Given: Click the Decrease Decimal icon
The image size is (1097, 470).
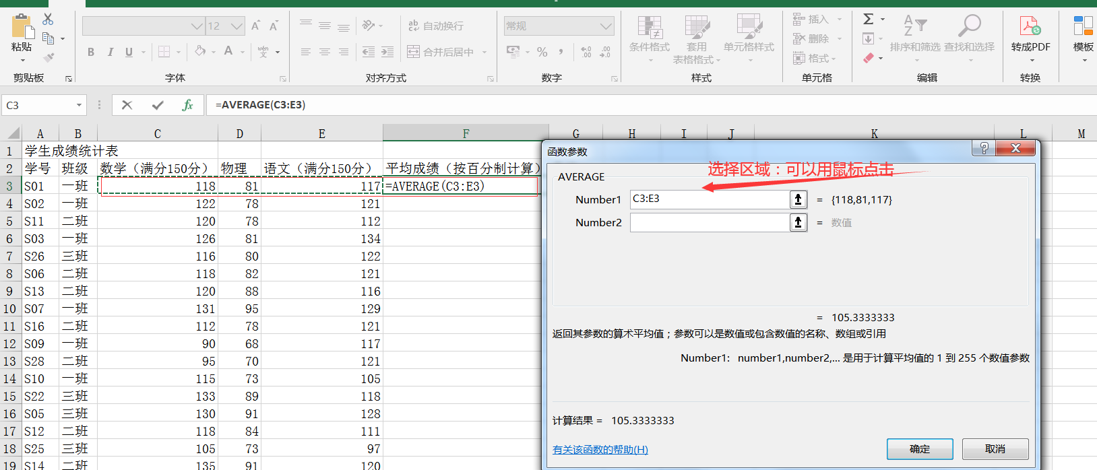Looking at the screenshot, I should pos(605,52).
